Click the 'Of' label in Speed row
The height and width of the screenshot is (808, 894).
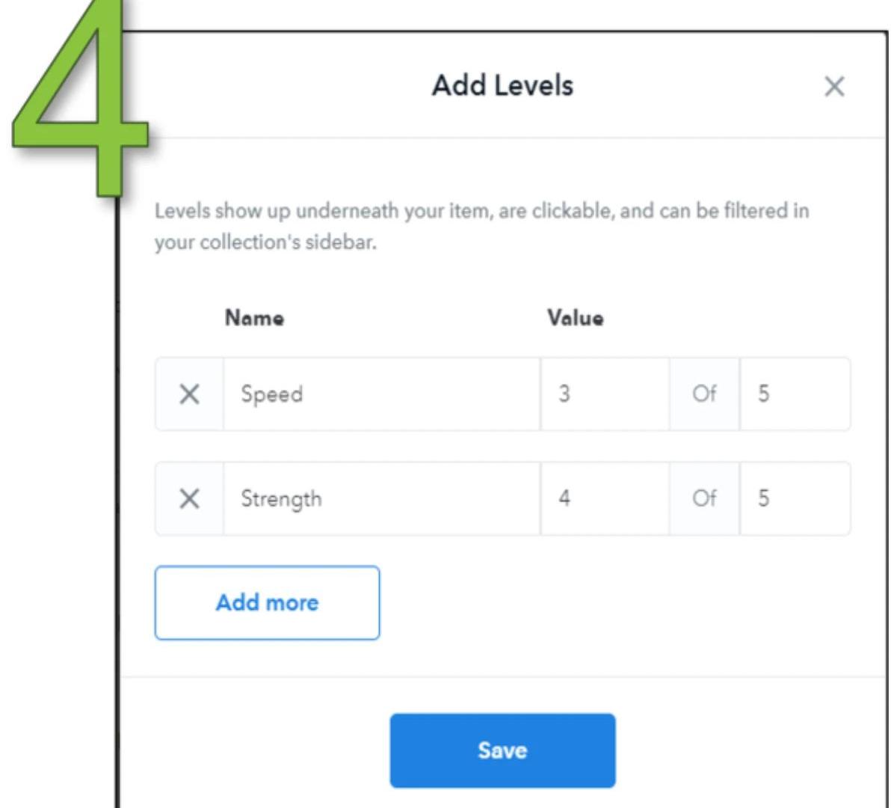(x=704, y=394)
